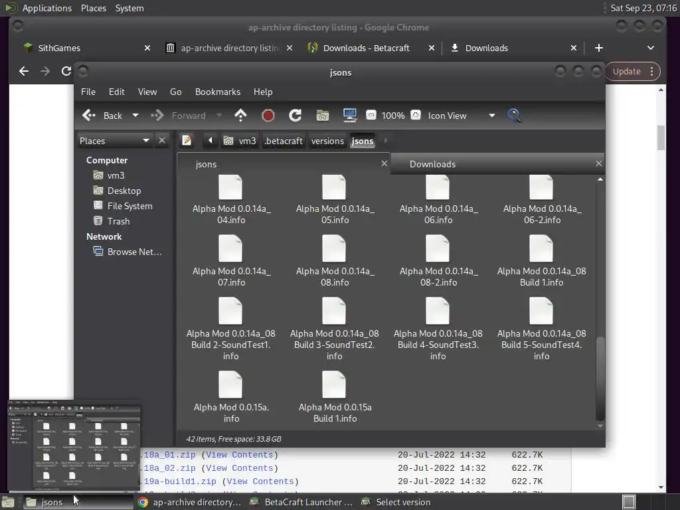Open the Computer toolbar icon
Viewport: 680px width, 510px height.
coord(349,116)
